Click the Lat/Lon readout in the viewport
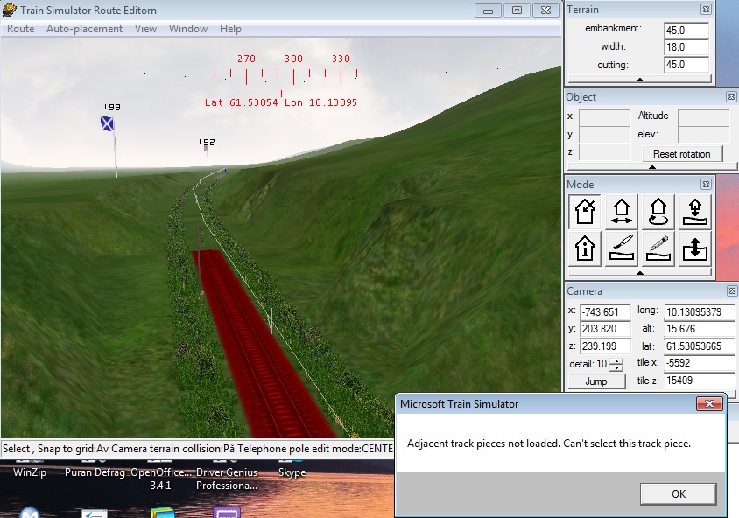The width and height of the screenshot is (739, 518). 281,102
